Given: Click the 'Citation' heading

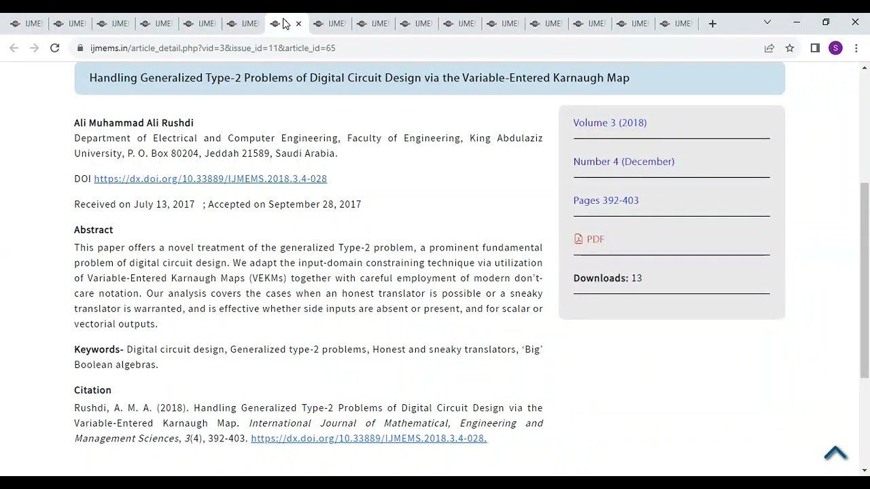Looking at the screenshot, I should (92, 391).
